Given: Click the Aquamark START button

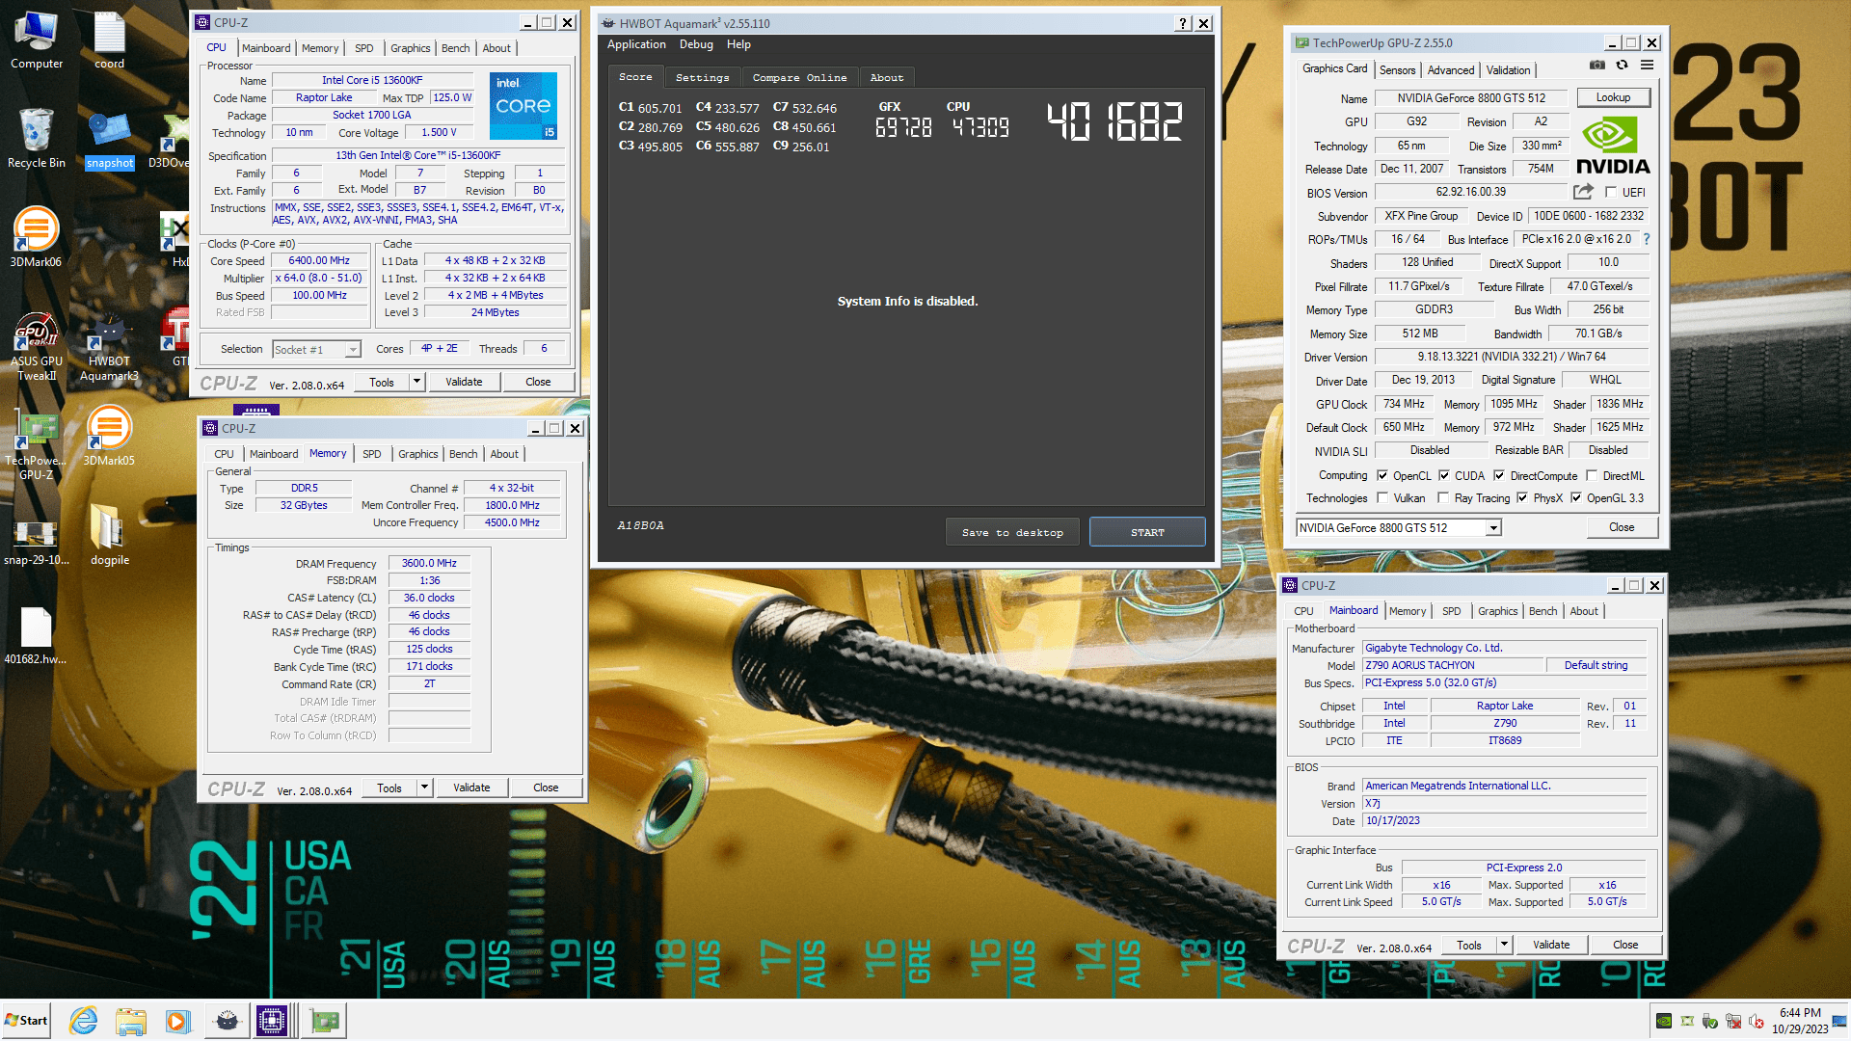Looking at the screenshot, I should [x=1147, y=532].
